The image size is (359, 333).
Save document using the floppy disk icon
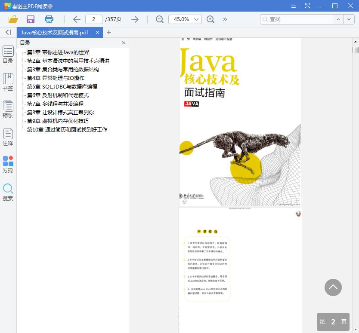click(31, 19)
